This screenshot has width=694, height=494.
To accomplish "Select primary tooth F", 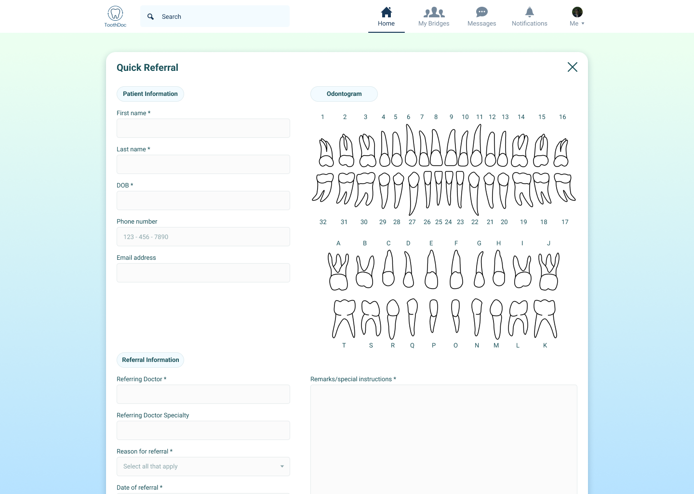I will pyautogui.click(x=456, y=269).
